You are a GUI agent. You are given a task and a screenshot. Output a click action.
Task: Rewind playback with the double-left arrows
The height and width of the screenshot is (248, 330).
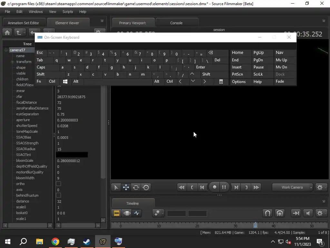pos(181,187)
